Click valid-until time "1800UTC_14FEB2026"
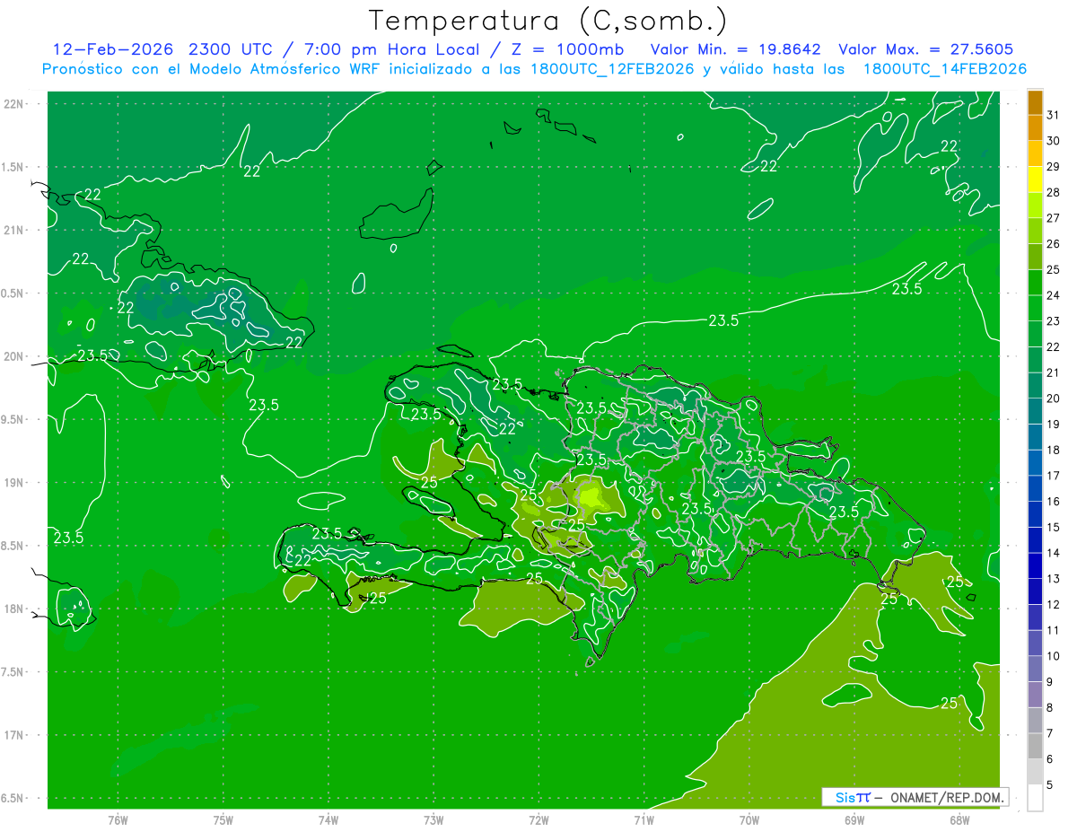This screenshot has height=832, width=1077. [944, 69]
